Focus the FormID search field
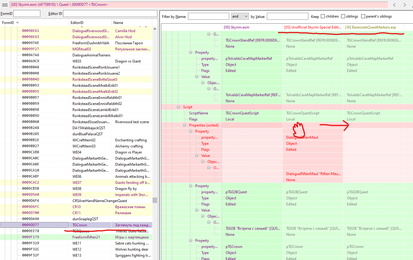This screenshot has width=413, height=260. click(27, 14)
